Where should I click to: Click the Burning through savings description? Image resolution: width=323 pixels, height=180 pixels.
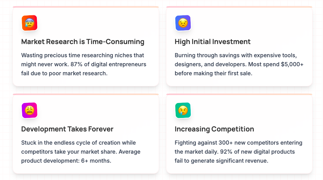pyautogui.click(x=239, y=65)
